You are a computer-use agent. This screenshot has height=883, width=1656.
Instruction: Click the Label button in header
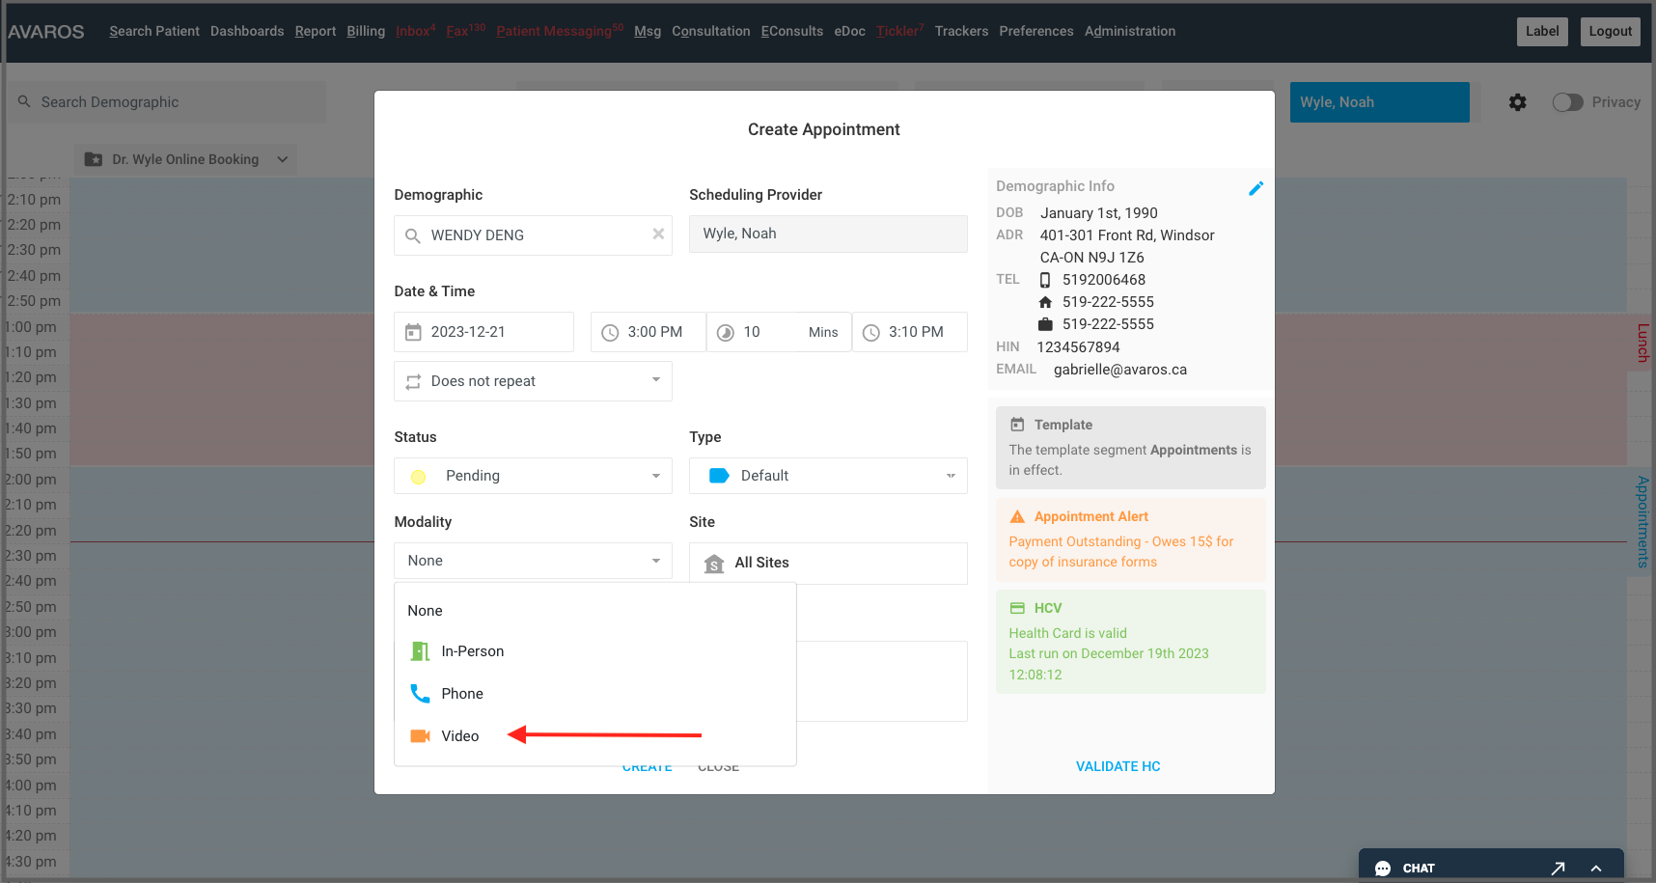tap(1541, 31)
